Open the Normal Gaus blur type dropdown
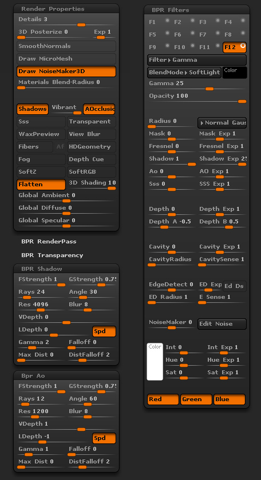The height and width of the screenshot is (480, 261). (x=222, y=123)
